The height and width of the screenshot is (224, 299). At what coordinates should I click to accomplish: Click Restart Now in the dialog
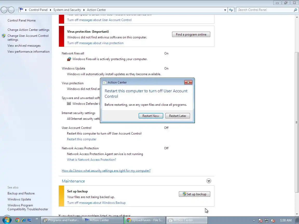[151, 116]
